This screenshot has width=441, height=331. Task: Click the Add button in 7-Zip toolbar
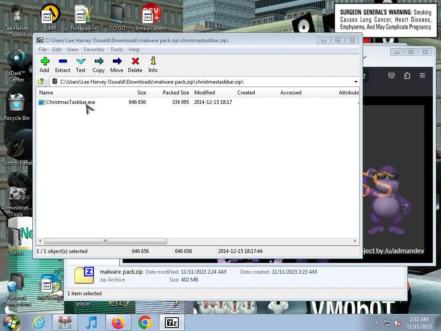[44, 65]
